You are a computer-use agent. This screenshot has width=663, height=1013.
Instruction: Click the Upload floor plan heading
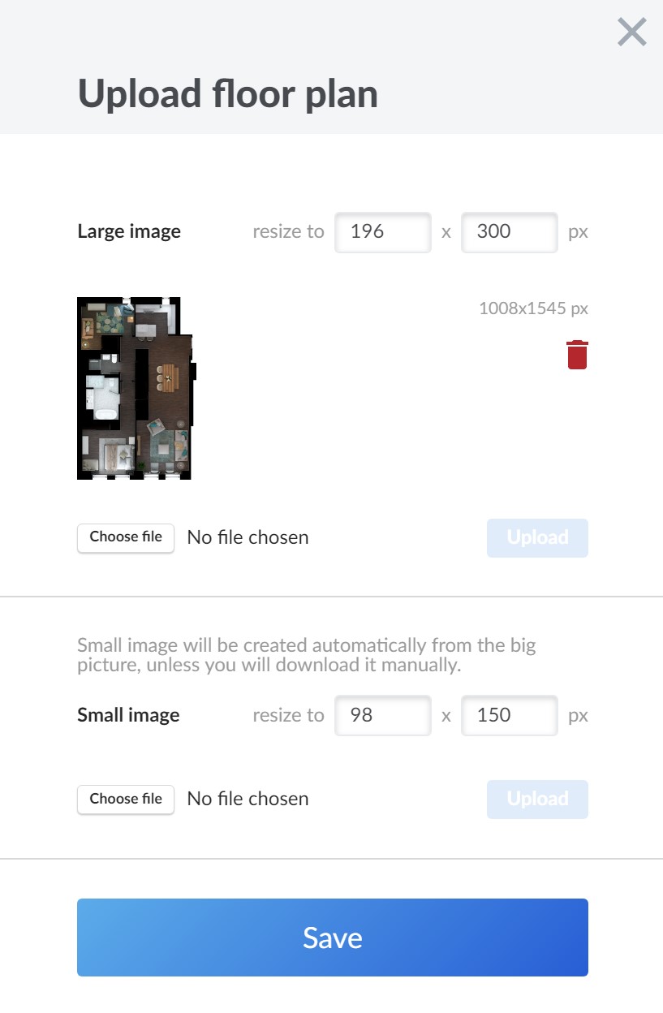tap(228, 95)
